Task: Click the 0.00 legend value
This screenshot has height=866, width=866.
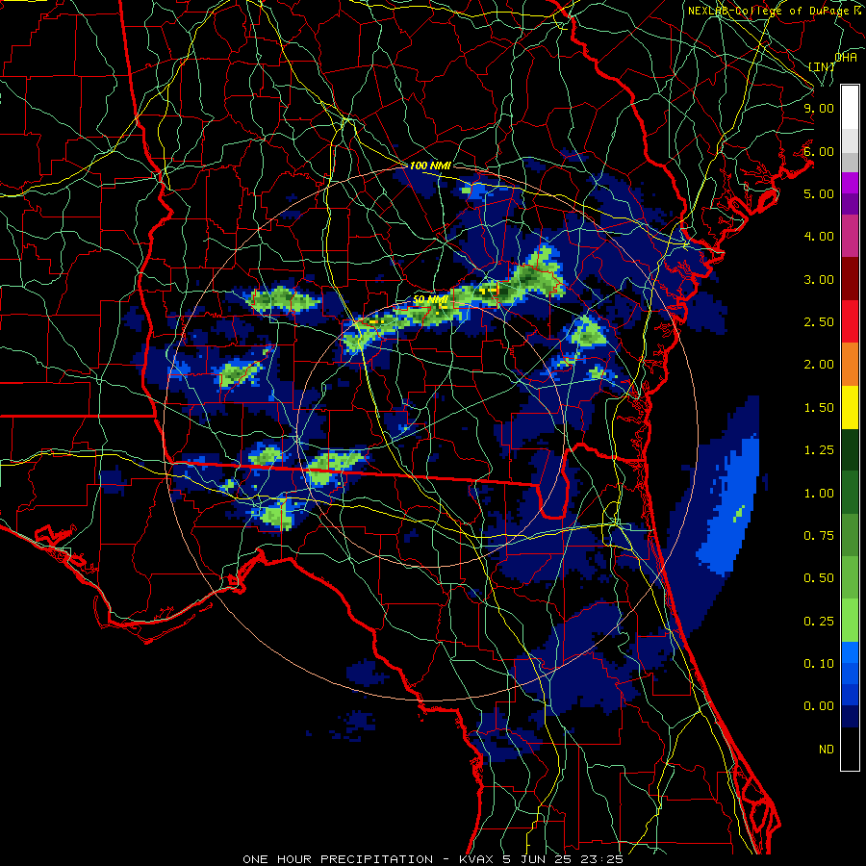Action: coord(819,706)
